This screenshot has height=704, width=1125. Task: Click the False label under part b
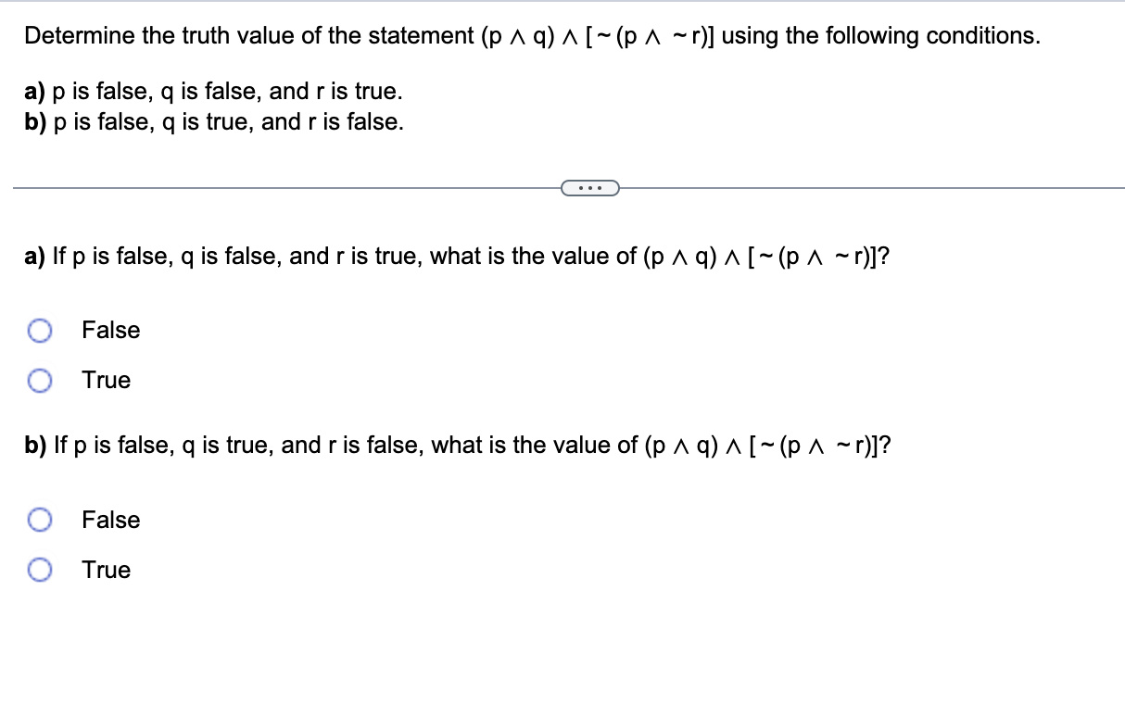(110, 520)
